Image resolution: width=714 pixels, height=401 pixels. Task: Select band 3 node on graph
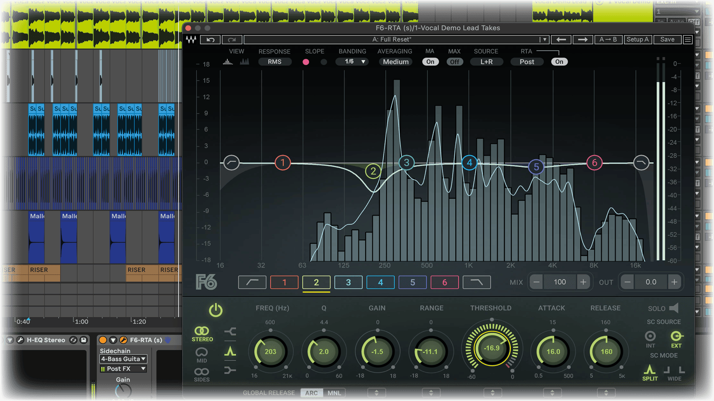click(x=406, y=163)
